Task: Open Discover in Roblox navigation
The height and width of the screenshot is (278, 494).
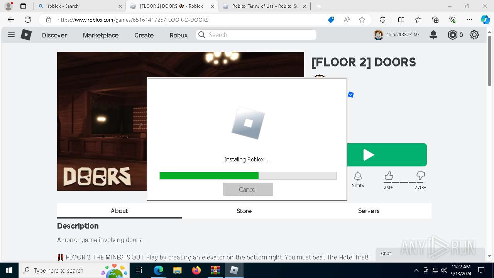Action: (54, 35)
